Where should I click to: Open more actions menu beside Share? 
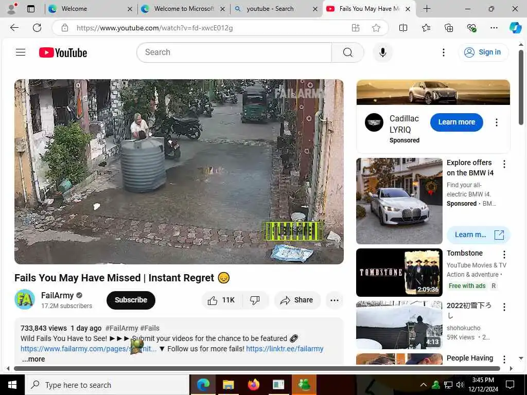[x=334, y=300]
